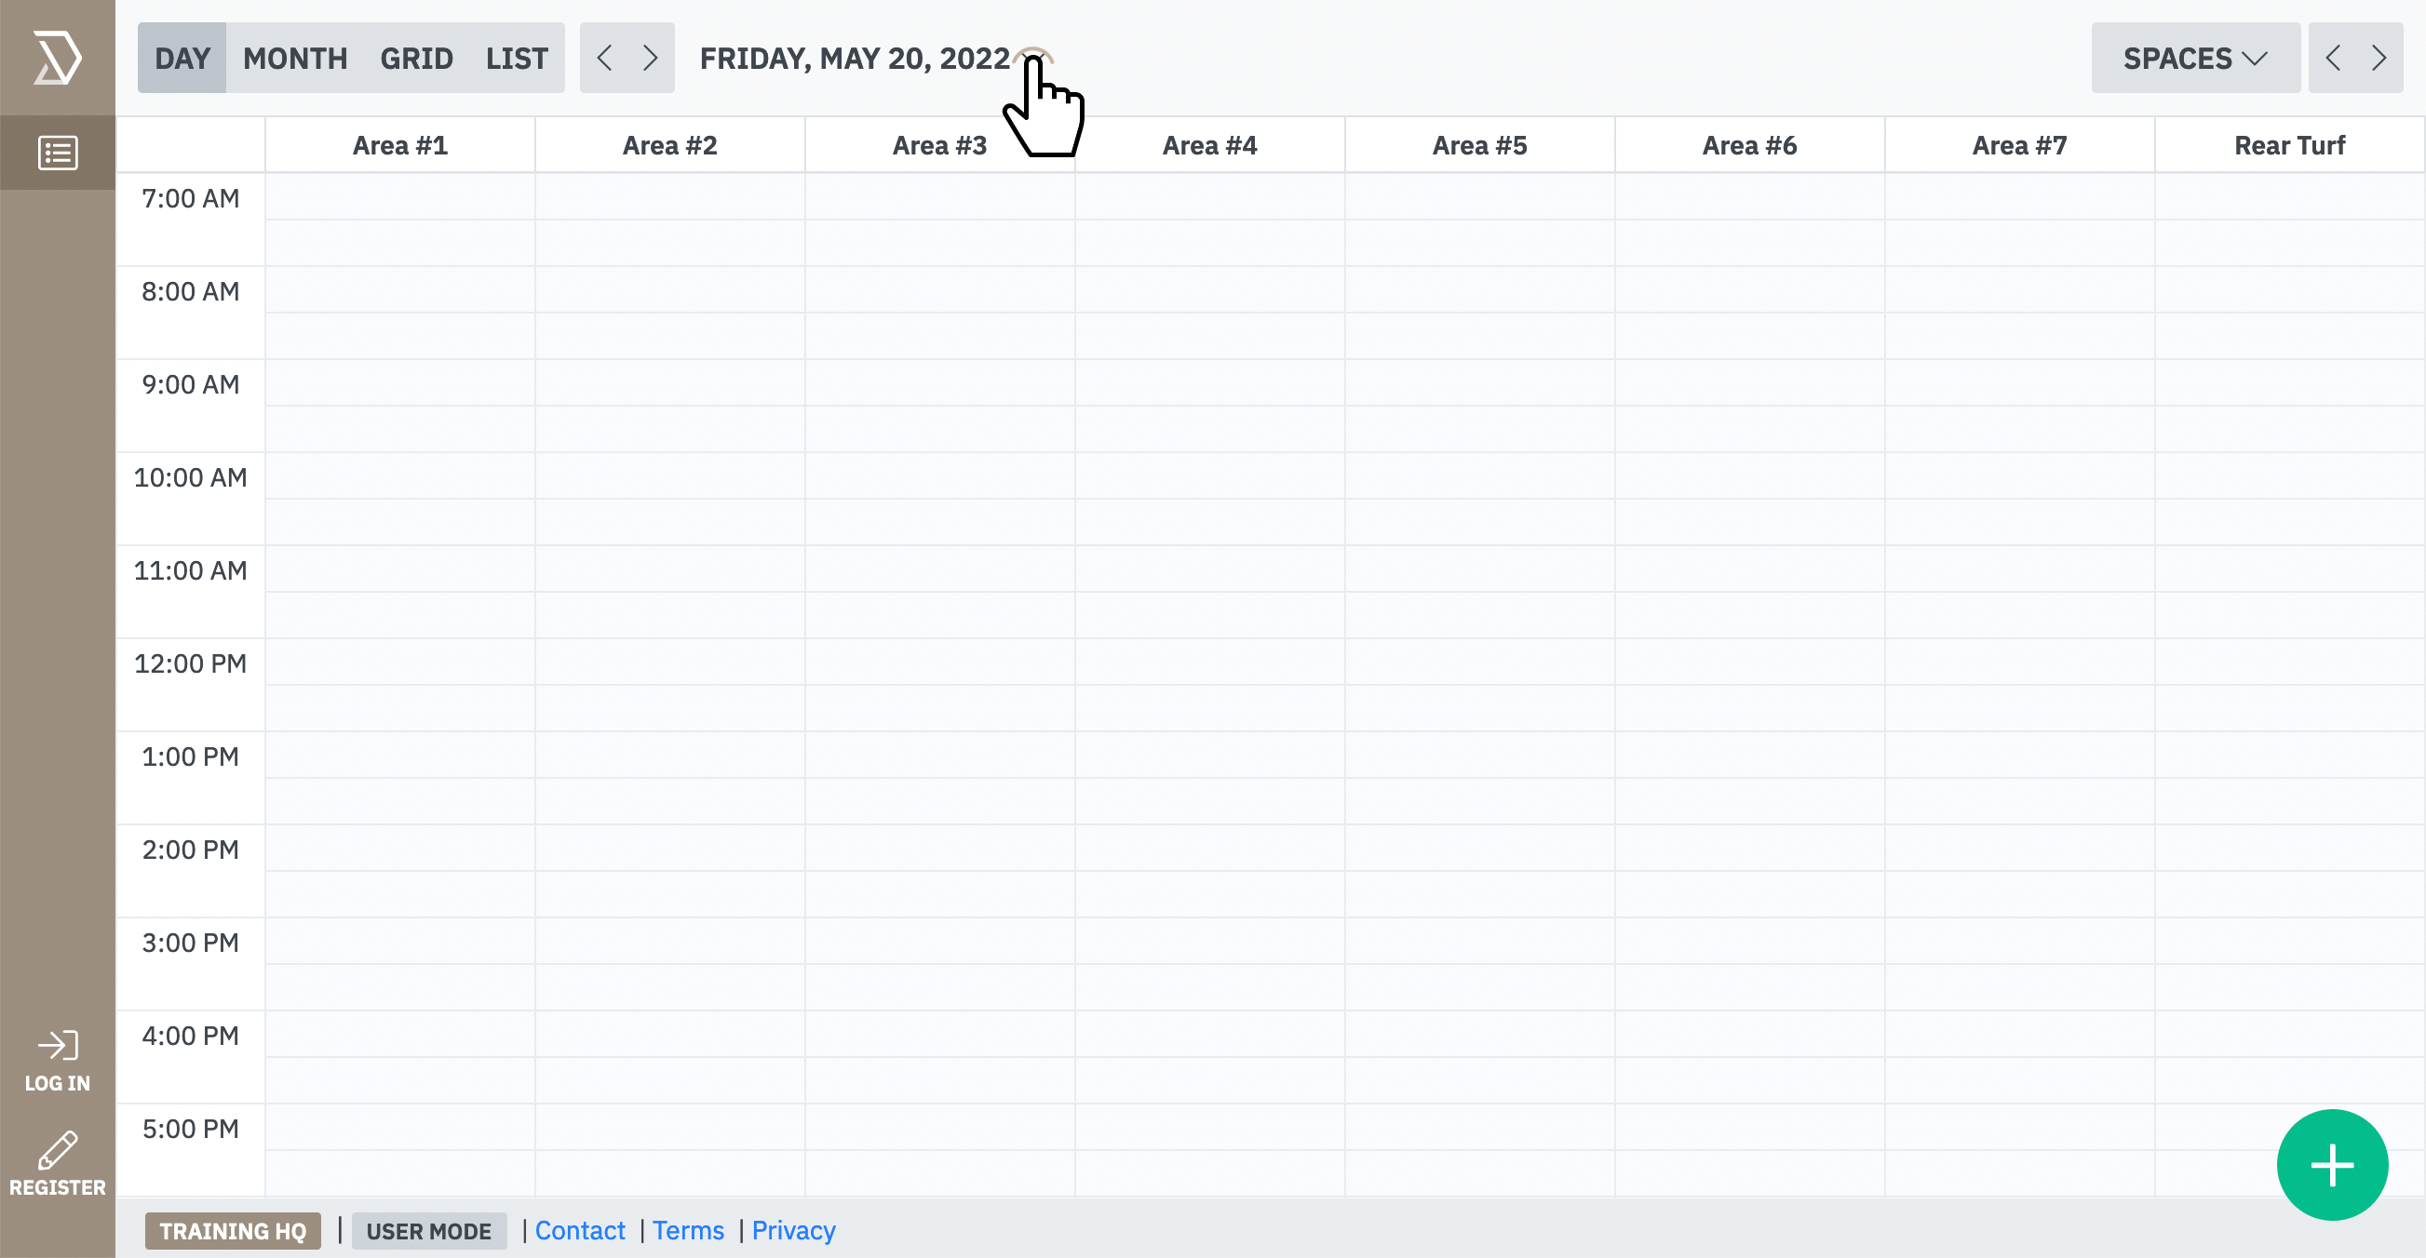Select the Area #5 column header
Viewport: 2426px width, 1258px height.
[x=1479, y=145]
